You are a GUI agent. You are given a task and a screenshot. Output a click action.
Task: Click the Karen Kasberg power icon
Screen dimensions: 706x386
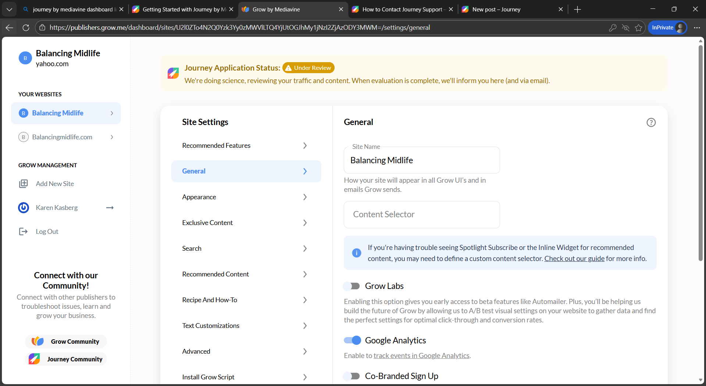point(24,208)
